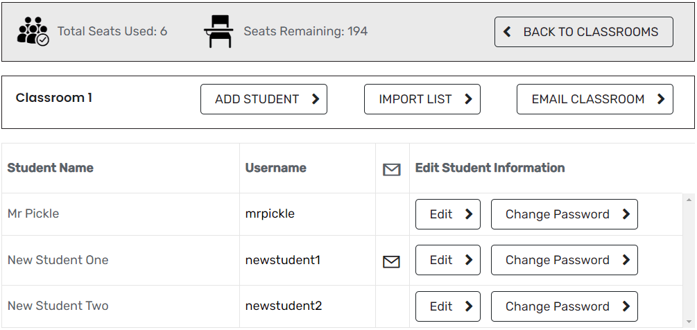
Task: Click the scrollbar down arrow
Action: 689,322
